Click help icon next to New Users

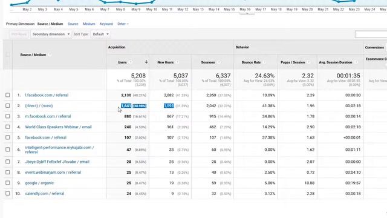(x=177, y=62)
